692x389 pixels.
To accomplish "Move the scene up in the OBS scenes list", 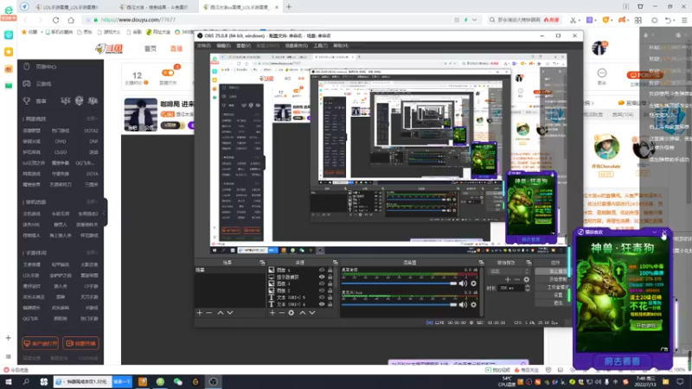I will pyautogui.click(x=221, y=313).
